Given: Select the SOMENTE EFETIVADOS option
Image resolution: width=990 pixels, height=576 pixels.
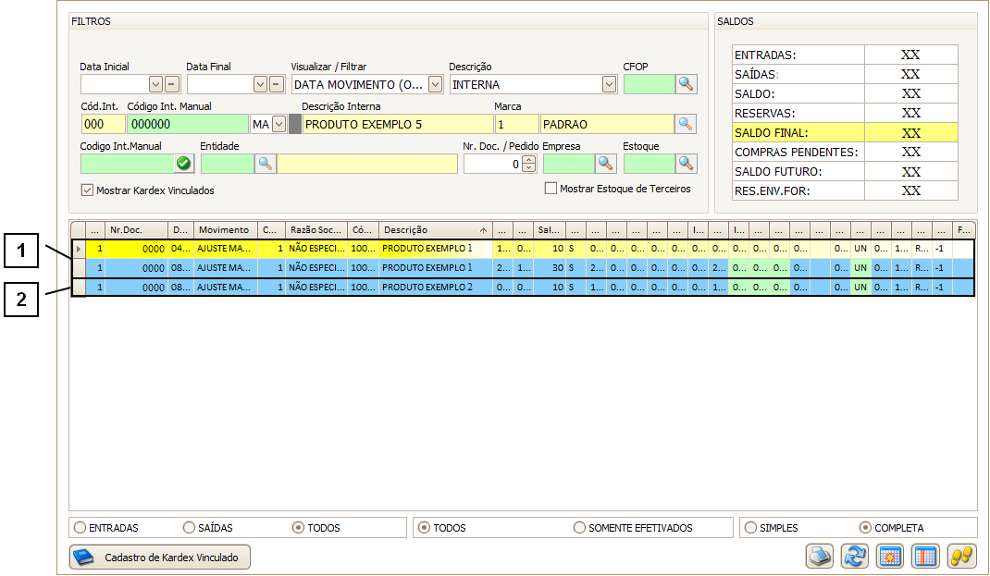Looking at the screenshot, I should [580, 528].
